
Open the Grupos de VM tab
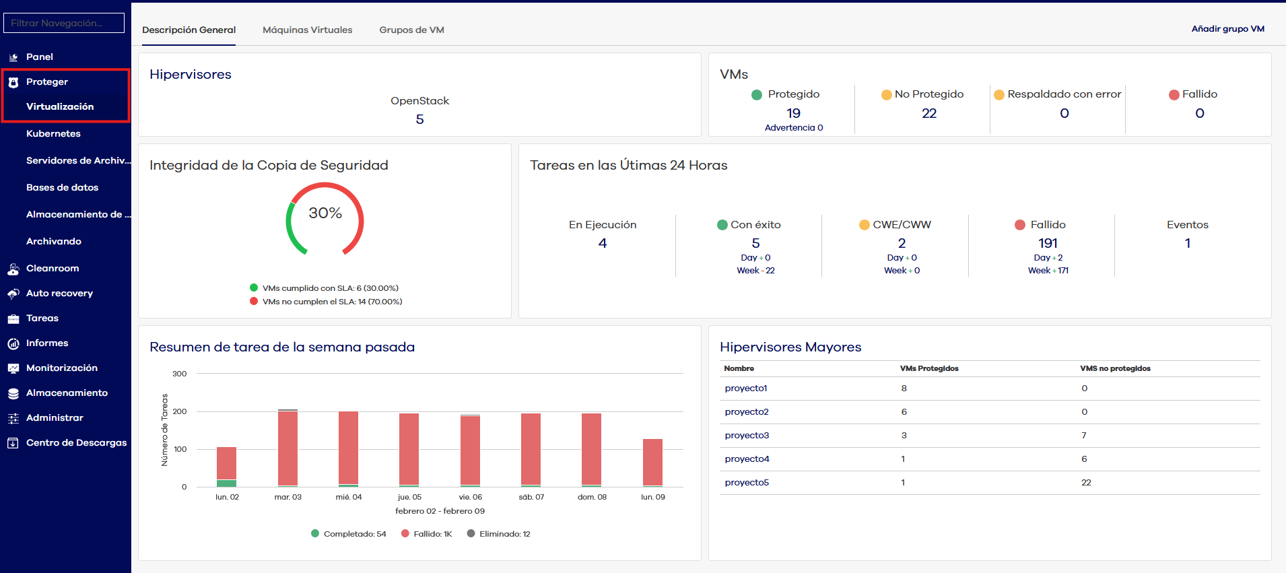(411, 30)
